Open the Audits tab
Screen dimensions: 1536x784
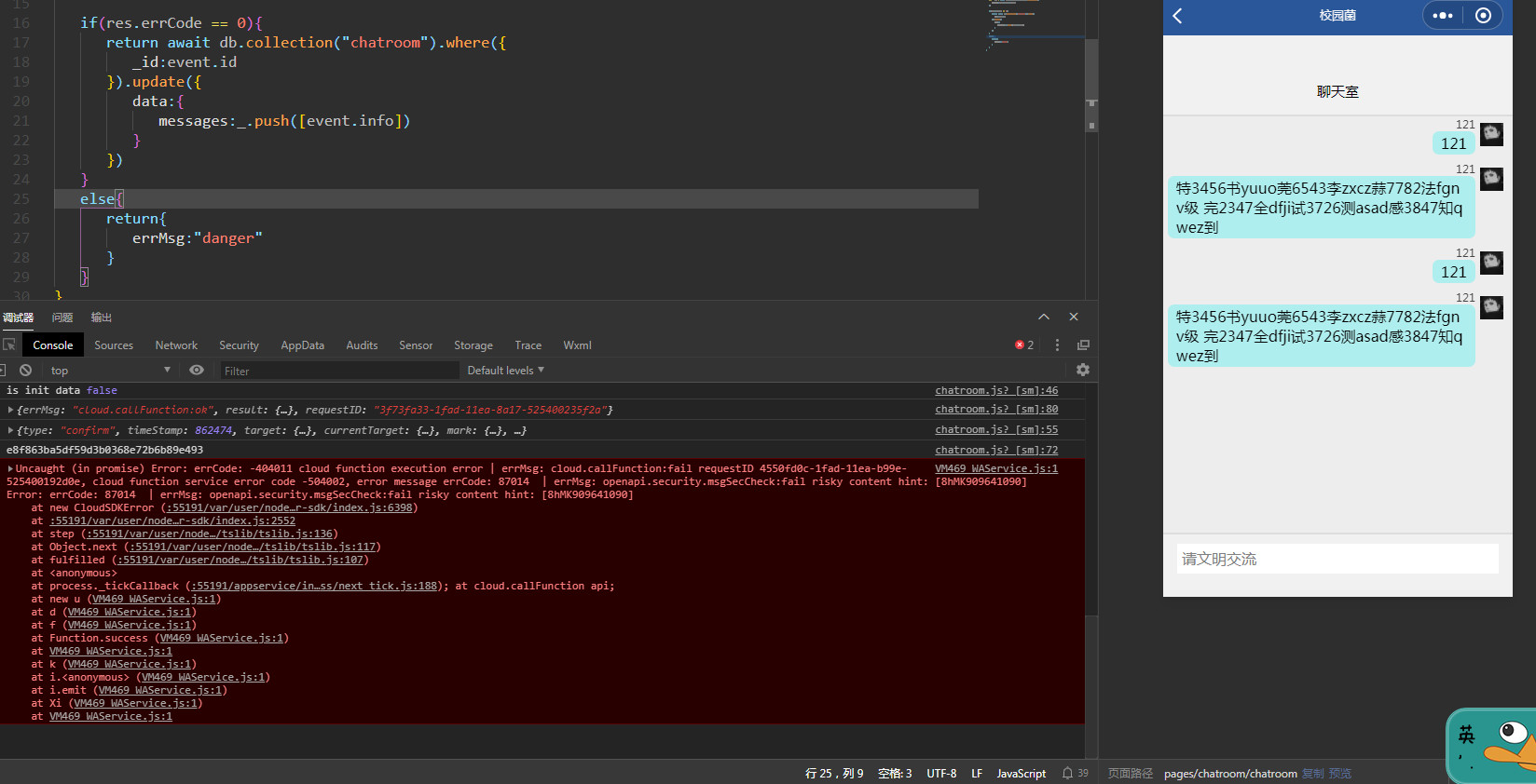(362, 345)
